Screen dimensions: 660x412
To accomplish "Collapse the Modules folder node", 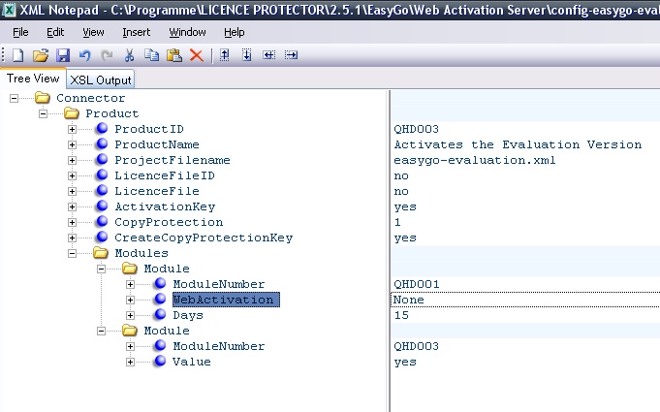I will pos(73,253).
